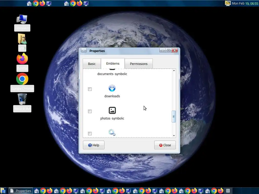Click the Firefox icon in second top-panel launcher group

(x=79, y=3)
